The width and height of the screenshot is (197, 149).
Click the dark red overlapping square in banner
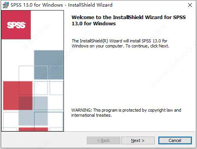[25, 103]
